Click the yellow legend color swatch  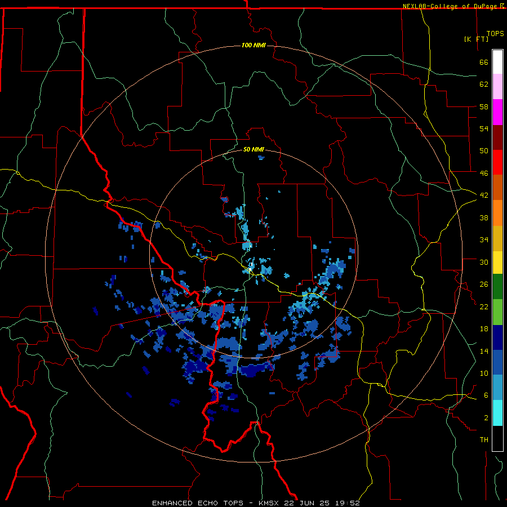tap(497, 263)
